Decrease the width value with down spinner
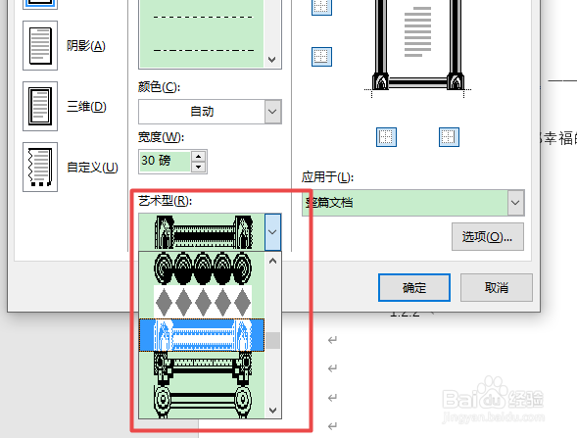The height and width of the screenshot is (438, 577). click(x=198, y=167)
